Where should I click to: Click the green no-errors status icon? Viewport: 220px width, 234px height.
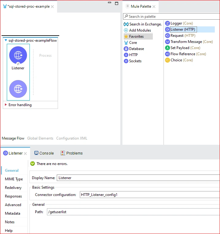tap(33, 164)
